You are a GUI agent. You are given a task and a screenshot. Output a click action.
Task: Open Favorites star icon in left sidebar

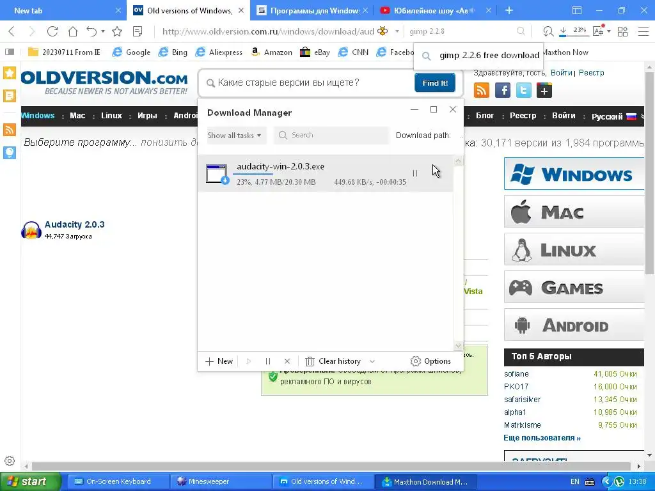point(9,73)
